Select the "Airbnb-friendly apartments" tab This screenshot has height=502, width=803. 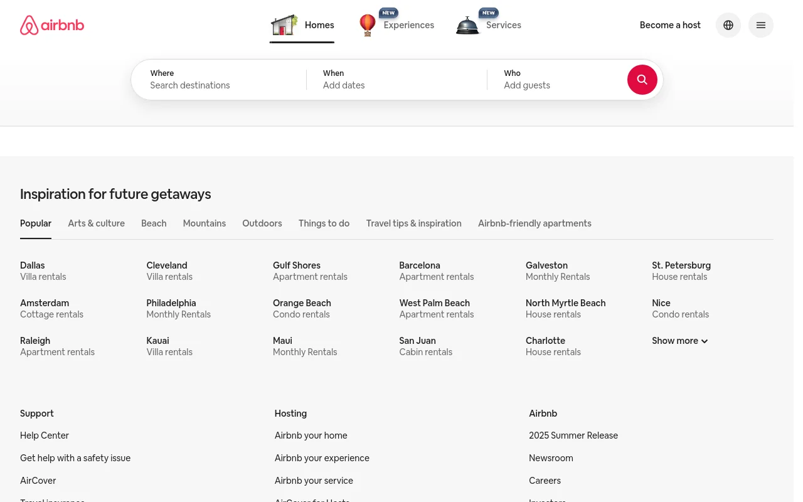point(534,223)
